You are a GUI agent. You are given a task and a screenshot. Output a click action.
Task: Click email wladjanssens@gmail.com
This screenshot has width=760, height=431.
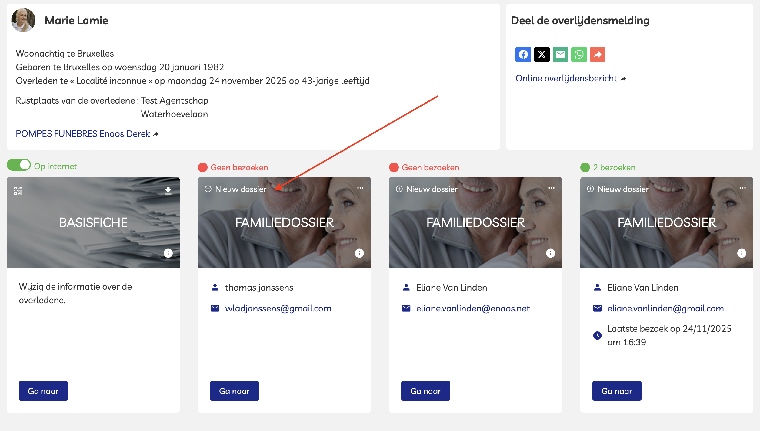(x=278, y=308)
